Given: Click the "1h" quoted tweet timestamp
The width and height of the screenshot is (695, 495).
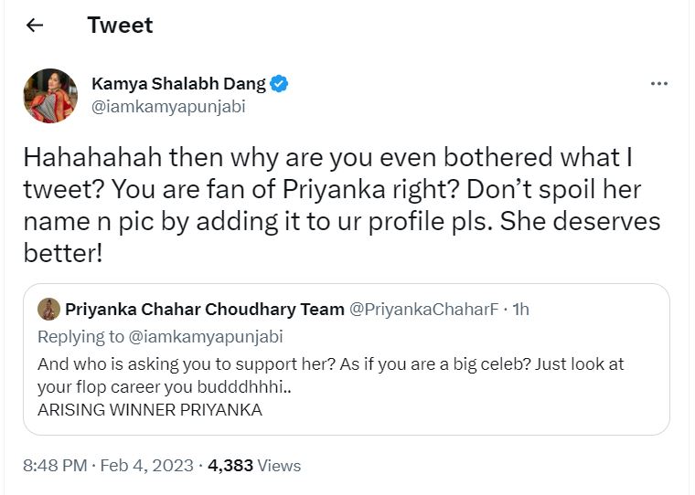Looking at the screenshot, I should pyautogui.click(x=520, y=310).
